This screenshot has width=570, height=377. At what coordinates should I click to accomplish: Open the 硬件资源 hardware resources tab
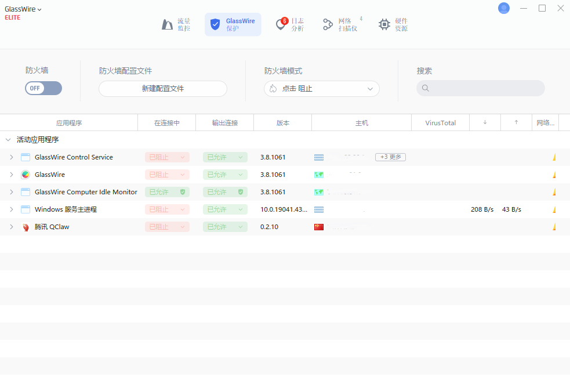[x=393, y=24]
